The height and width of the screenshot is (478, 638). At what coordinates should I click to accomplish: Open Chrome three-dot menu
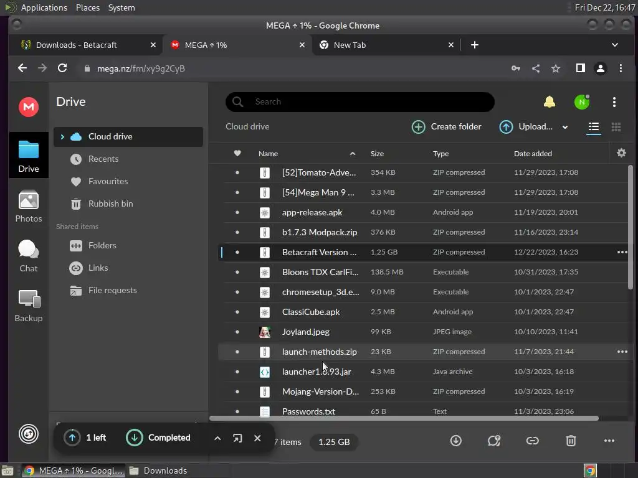click(621, 68)
